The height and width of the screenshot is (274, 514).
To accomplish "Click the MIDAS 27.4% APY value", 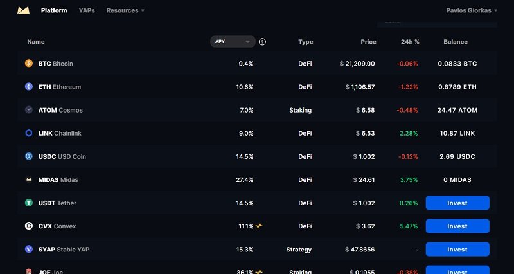I will click(x=245, y=180).
